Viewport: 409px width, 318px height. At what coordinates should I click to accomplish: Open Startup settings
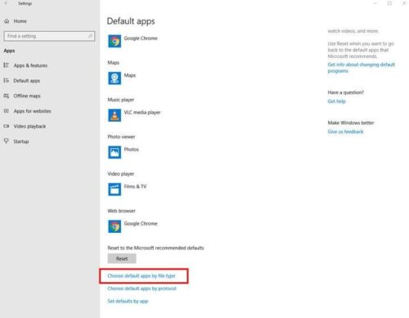(21, 141)
